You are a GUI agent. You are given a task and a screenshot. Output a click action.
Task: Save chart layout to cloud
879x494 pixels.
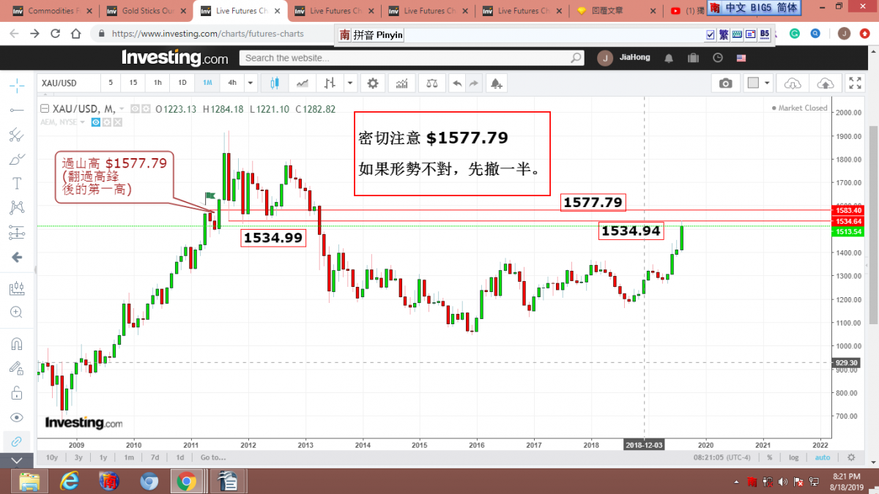coord(826,83)
